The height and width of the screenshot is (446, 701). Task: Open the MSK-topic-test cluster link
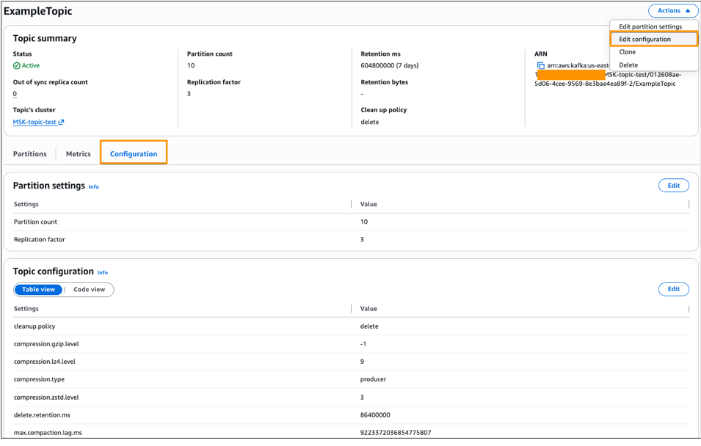pyautogui.click(x=34, y=123)
